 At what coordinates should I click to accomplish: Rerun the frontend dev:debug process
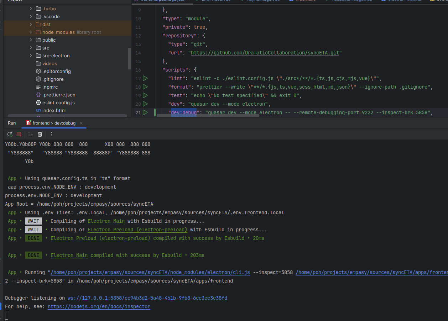pos(10,134)
